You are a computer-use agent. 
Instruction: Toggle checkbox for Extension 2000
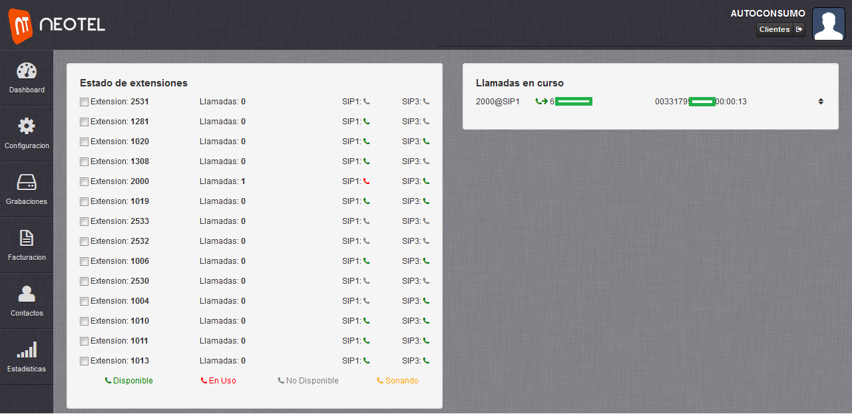[x=84, y=181]
